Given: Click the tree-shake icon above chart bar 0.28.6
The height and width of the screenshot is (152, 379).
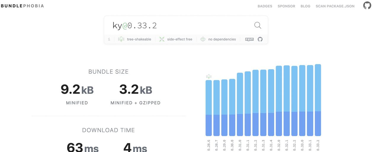Looking at the screenshot, I should pyautogui.click(x=209, y=77).
